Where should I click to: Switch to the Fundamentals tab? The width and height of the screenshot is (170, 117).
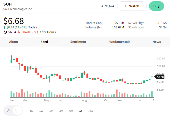[119, 42]
